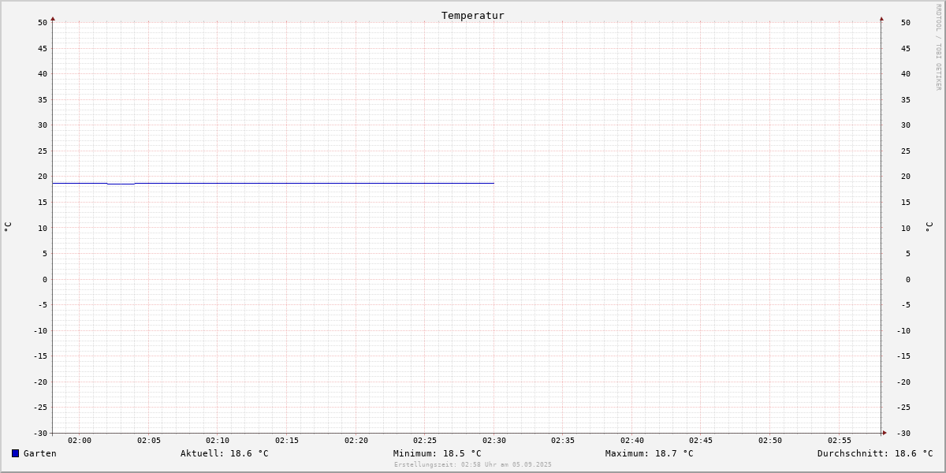Click the 02:05 time axis label
This screenshot has width=946, height=473.
(149, 441)
